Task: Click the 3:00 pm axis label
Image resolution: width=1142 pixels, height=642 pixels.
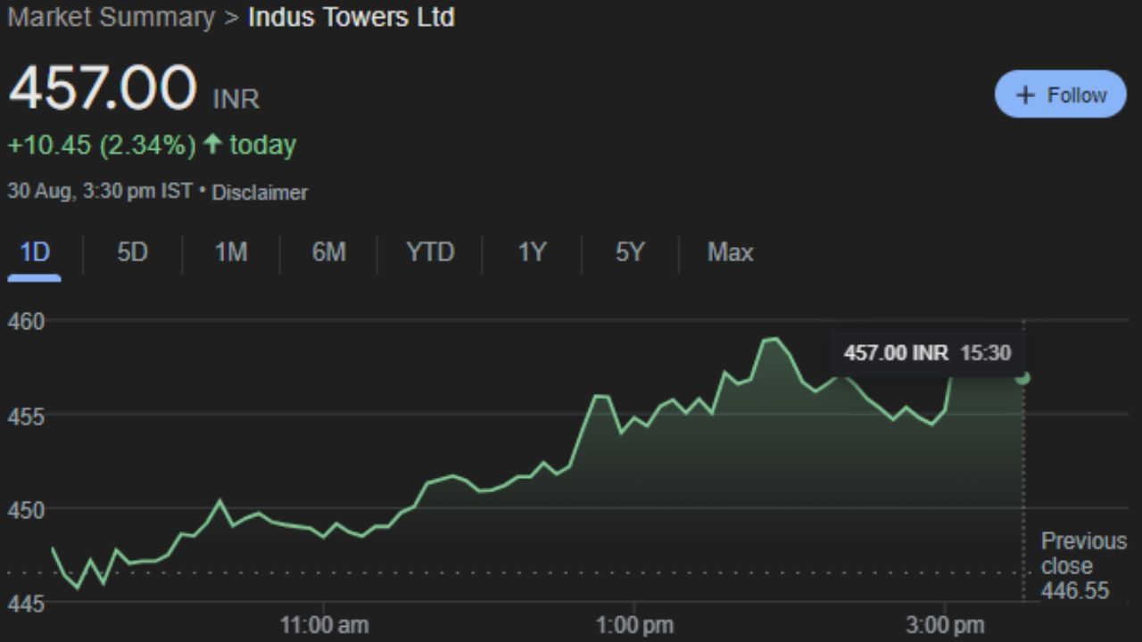Action: pyautogui.click(x=945, y=625)
